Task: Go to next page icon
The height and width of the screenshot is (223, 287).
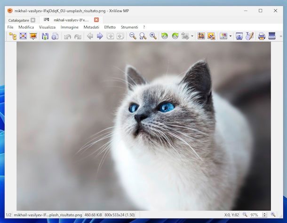Action: pyautogui.click(x=120, y=36)
